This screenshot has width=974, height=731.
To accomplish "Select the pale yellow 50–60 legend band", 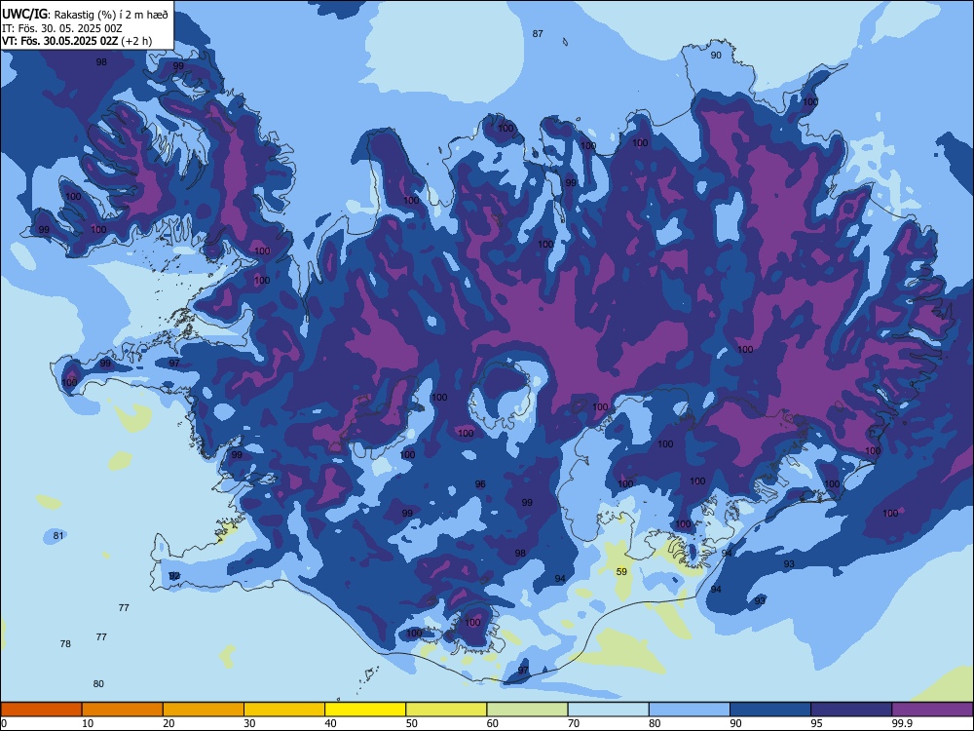I will click(446, 710).
